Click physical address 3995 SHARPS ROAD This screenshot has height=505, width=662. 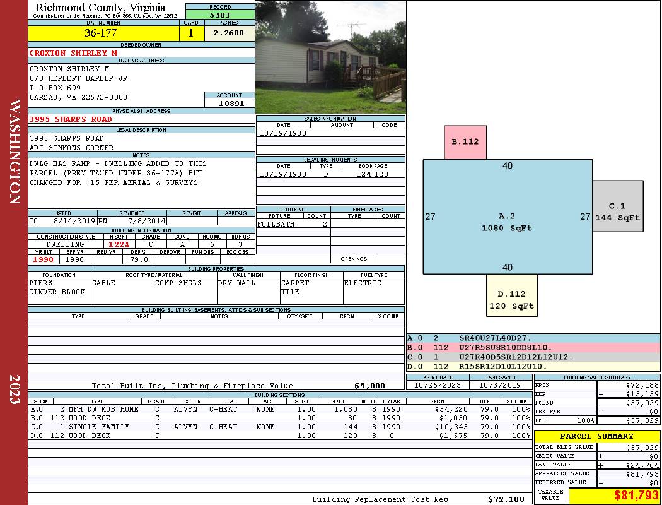coord(71,119)
